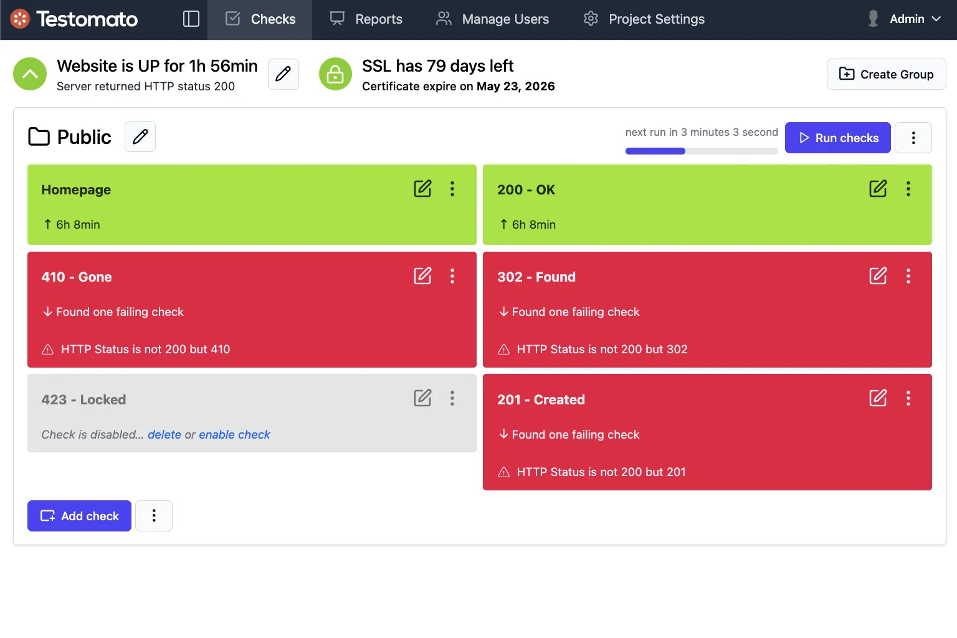Screen dimensions: 957x638
Task: Enable the disabled 423 - Locked check
Action: click(x=234, y=434)
